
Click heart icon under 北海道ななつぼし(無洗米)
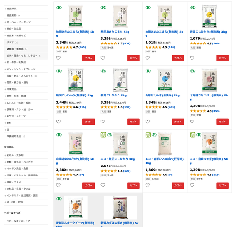pos(192,122)
